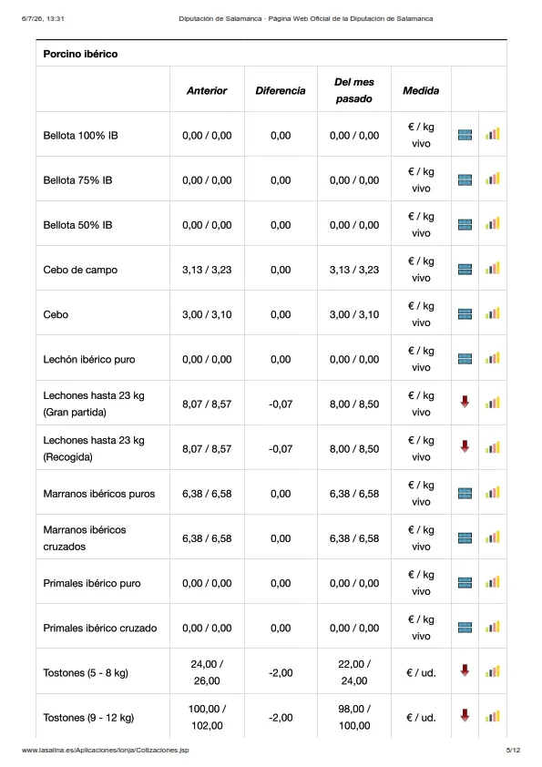
Task: Click the Medida column header
Action: click(421, 90)
